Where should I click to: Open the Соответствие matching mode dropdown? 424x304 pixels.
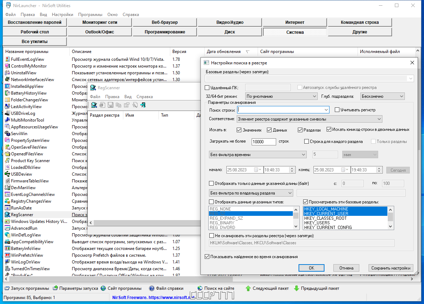coord(310,119)
